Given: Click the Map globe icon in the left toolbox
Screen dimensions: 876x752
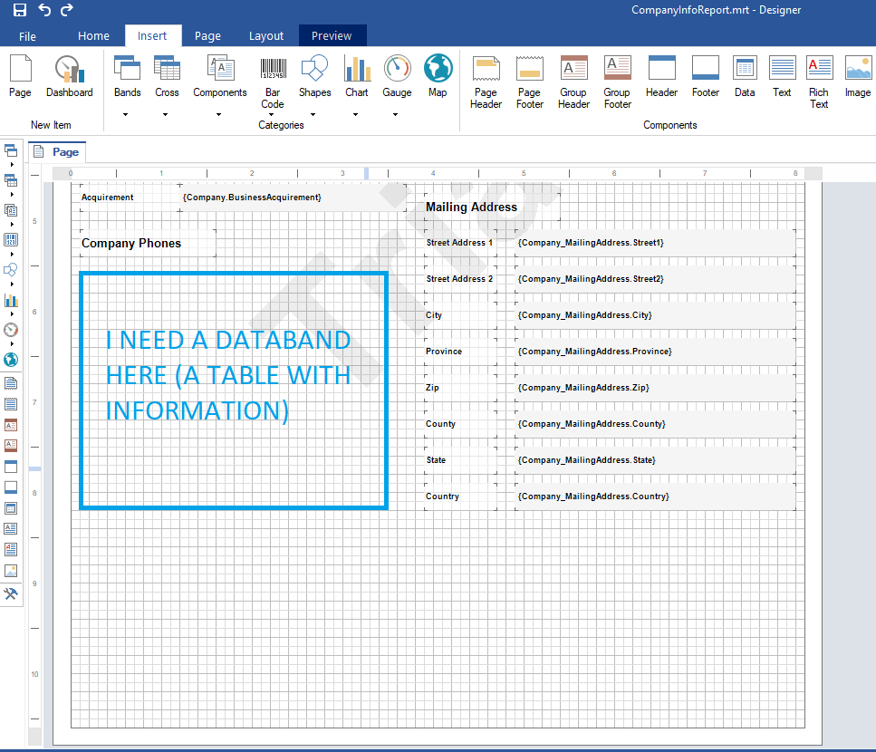Looking at the screenshot, I should click(x=11, y=360).
